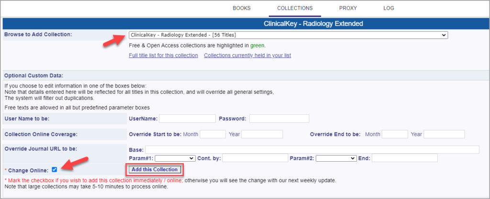This screenshot has height=199, width=490.
Task: Toggle the Change Online checkbox
Action: coord(55,170)
